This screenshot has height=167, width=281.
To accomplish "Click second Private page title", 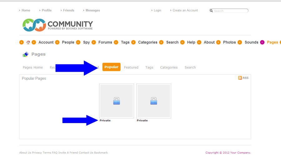I will pos(142,120).
